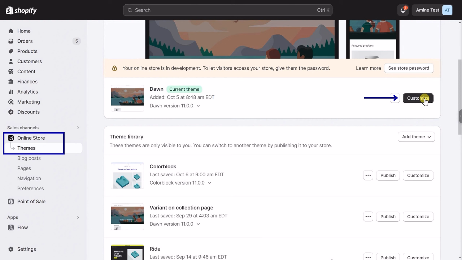Customize Variant on collection page theme
The image size is (462, 260).
click(418, 217)
